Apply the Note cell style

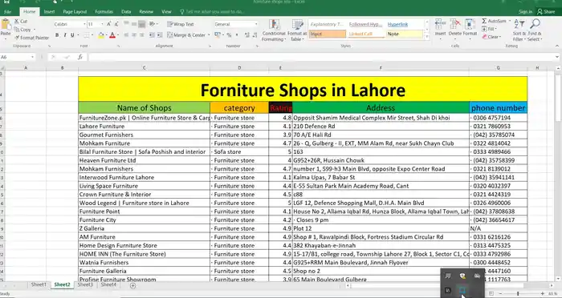click(405, 34)
